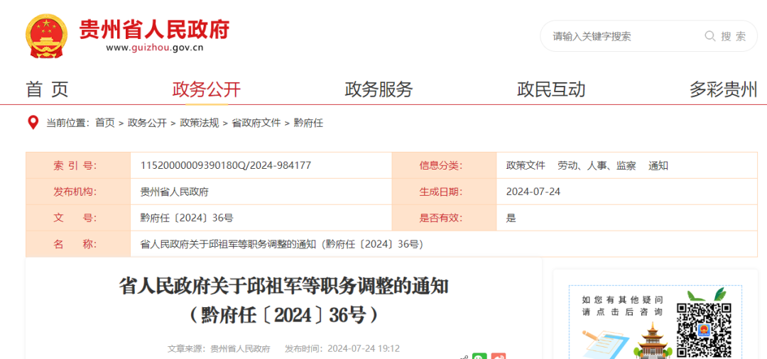The width and height of the screenshot is (767, 359).
Task: Share the article via WeChat icon
Action: pos(480,356)
